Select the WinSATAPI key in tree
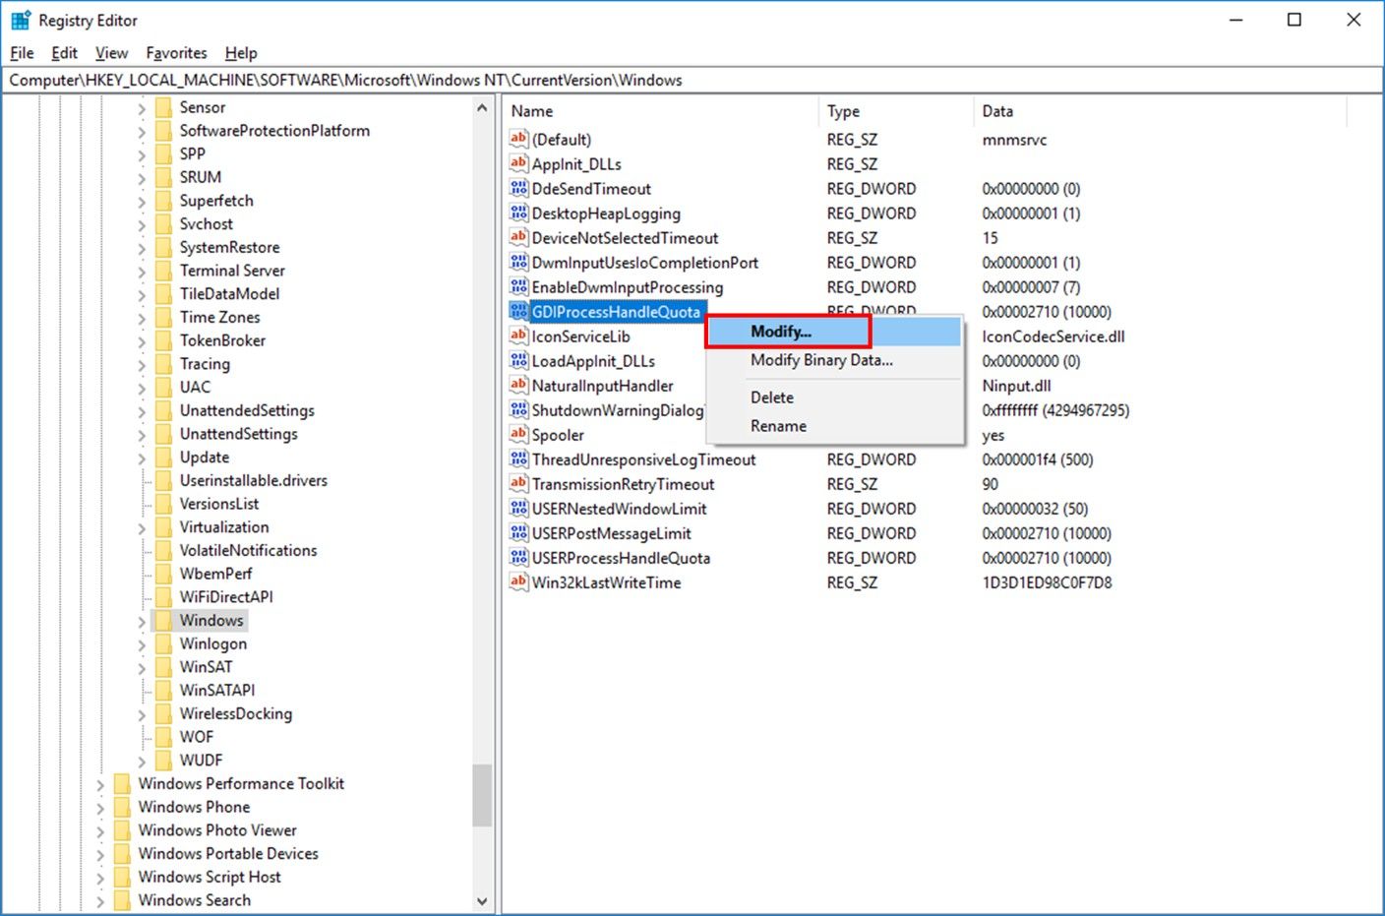Viewport: 1385px width, 916px height. 217,691
